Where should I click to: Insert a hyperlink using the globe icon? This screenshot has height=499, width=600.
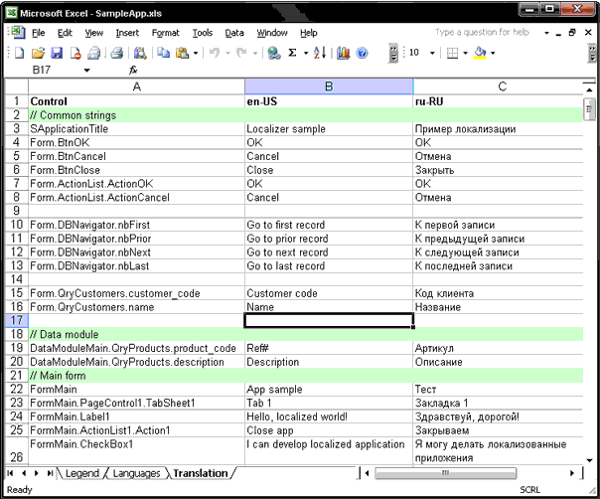[x=274, y=53]
